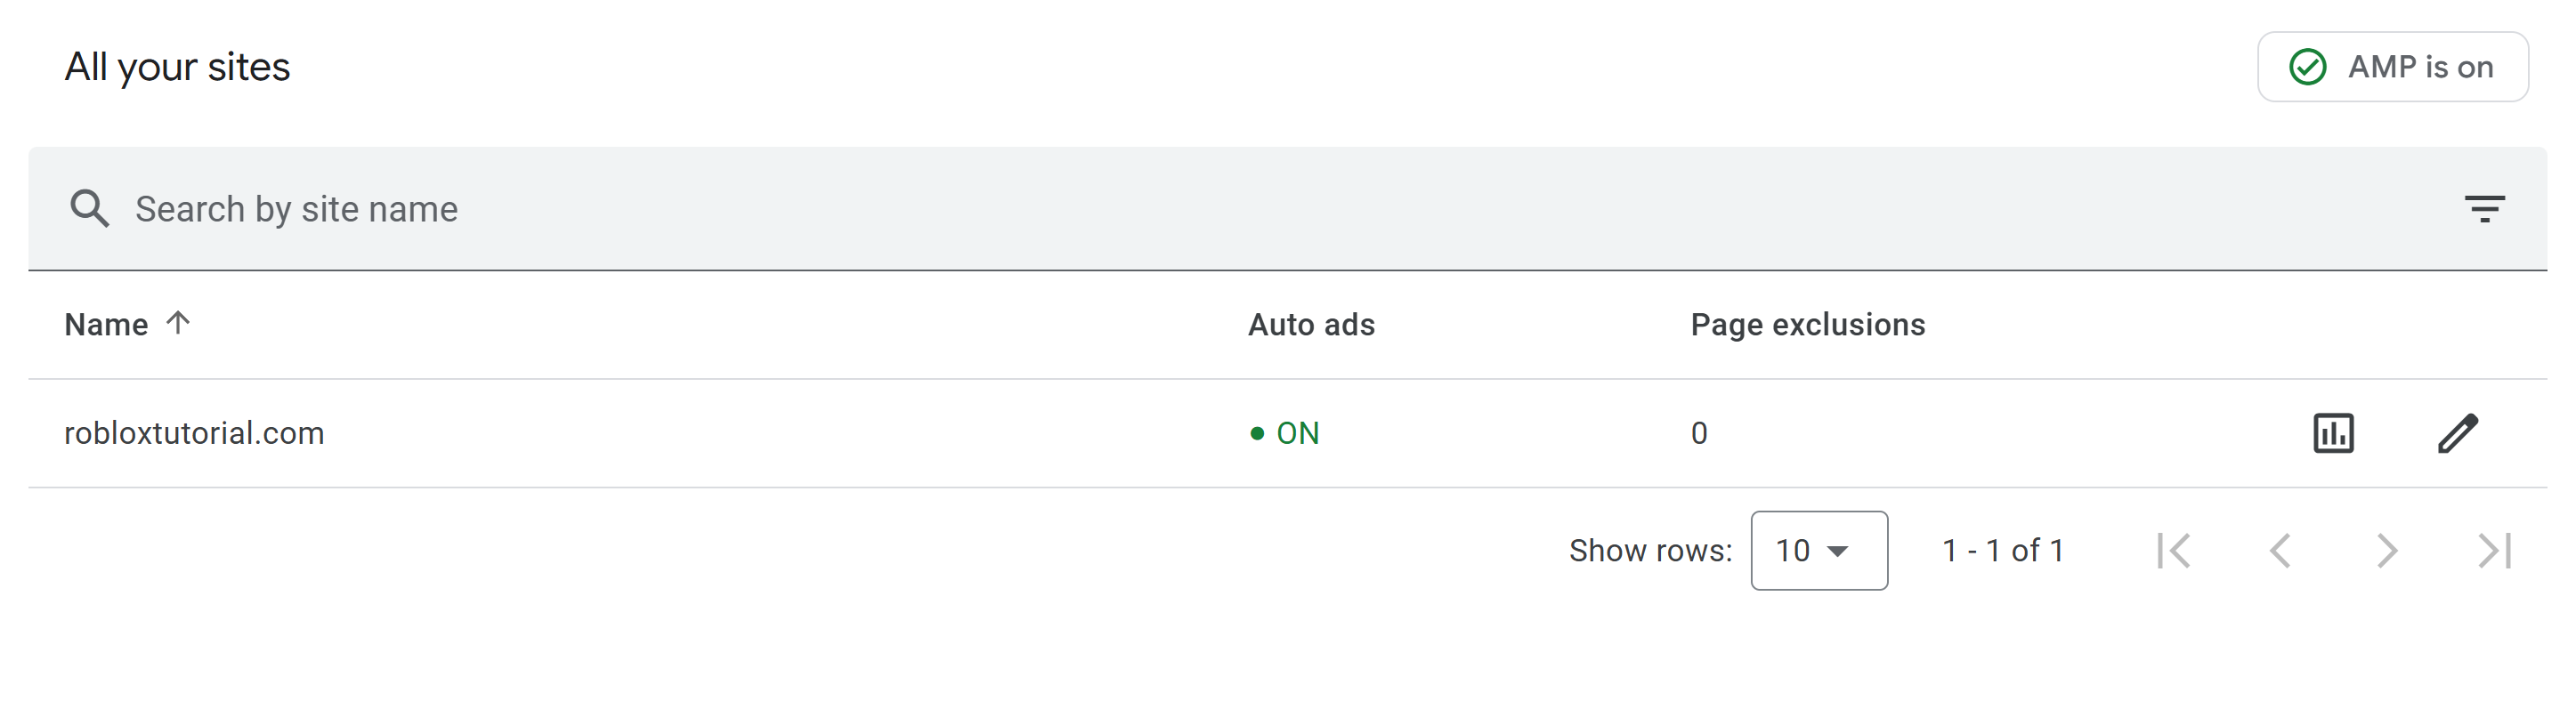Jump to last page of results
Screen dimensions: 2576x701
[x=2494, y=550]
